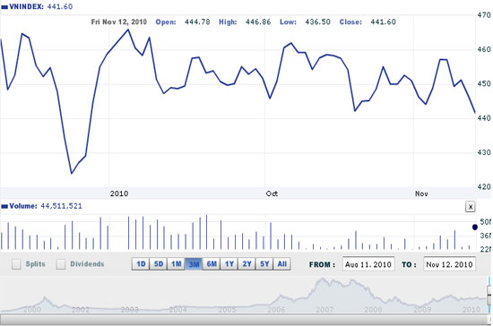Viewport: 493px width, 326px height.
Task: Click the Close value 441.60
Action: coord(383,21)
